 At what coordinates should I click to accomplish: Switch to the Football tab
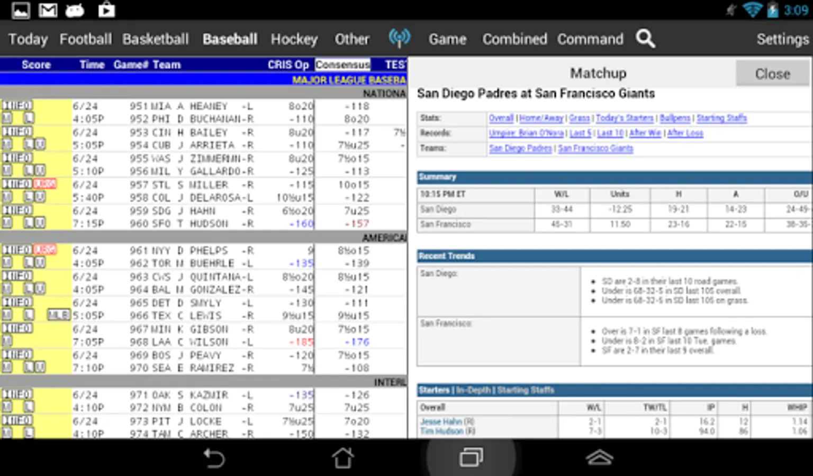pos(86,39)
